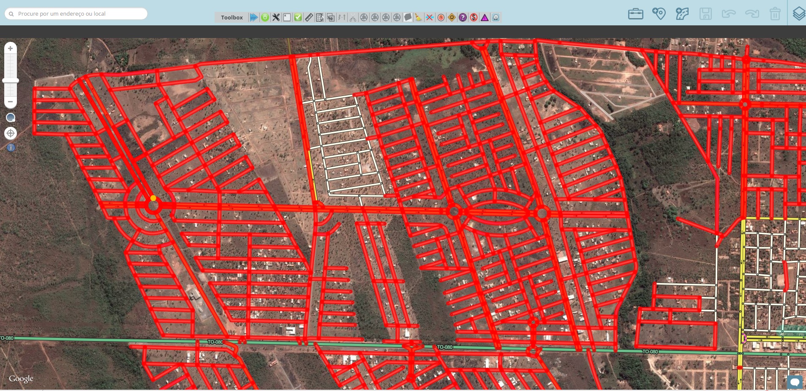This screenshot has width=806, height=391.
Task: Click the Toolbox label
Action: pyautogui.click(x=232, y=17)
